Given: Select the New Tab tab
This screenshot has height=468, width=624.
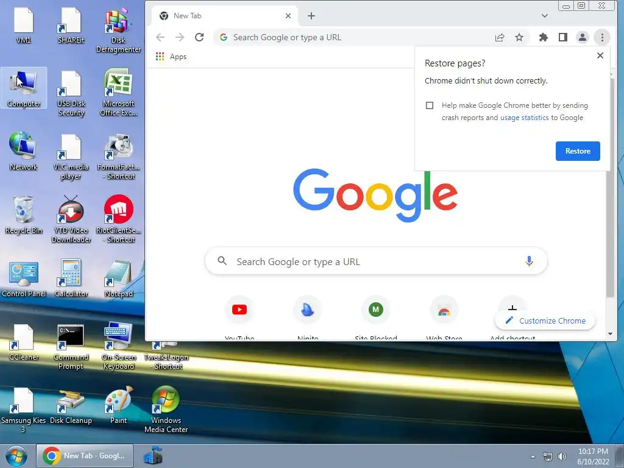Looking at the screenshot, I should pyautogui.click(x=225, y=16).
